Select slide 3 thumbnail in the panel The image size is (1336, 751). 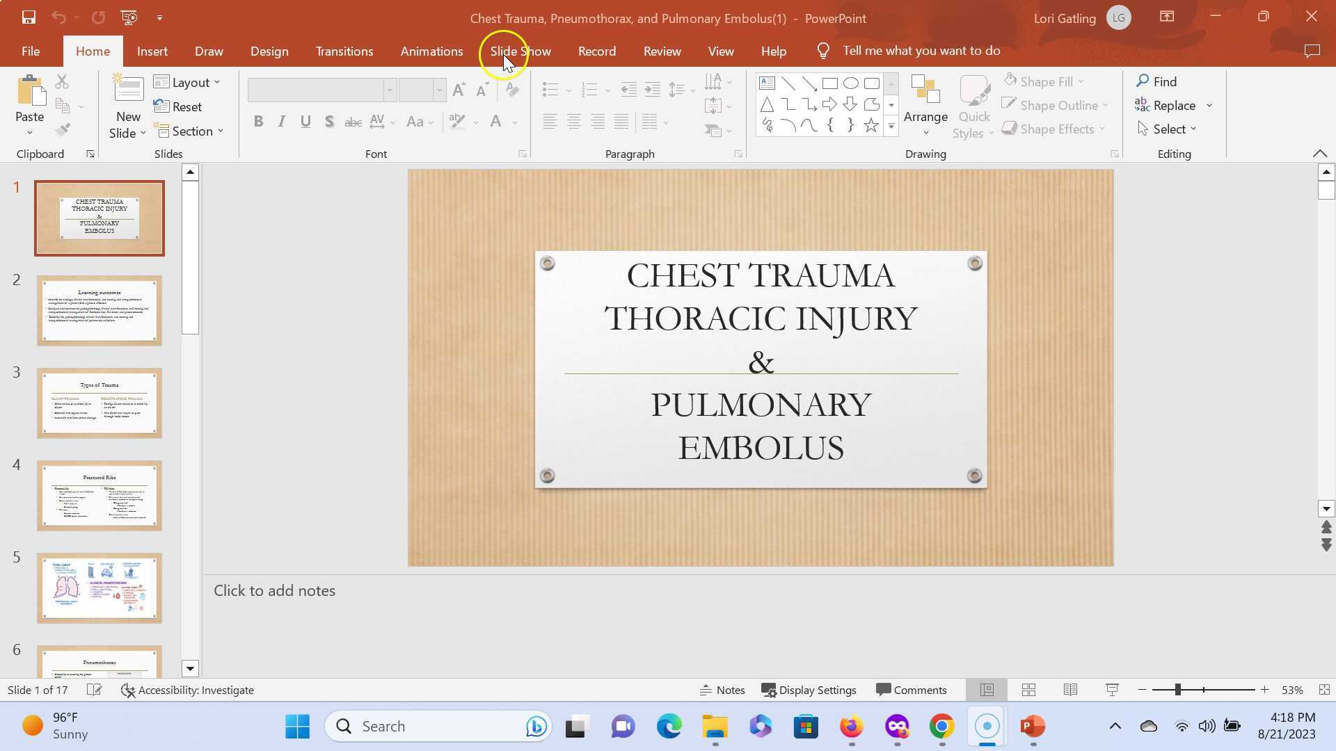99,402
